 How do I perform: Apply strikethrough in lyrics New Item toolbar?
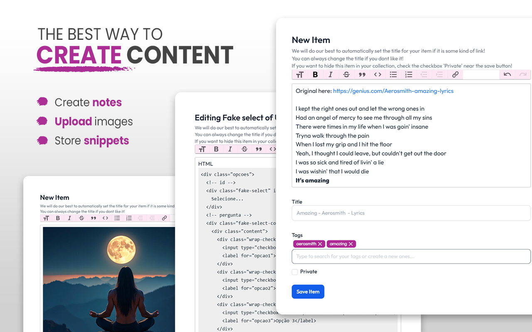click(x=346, y=75)
